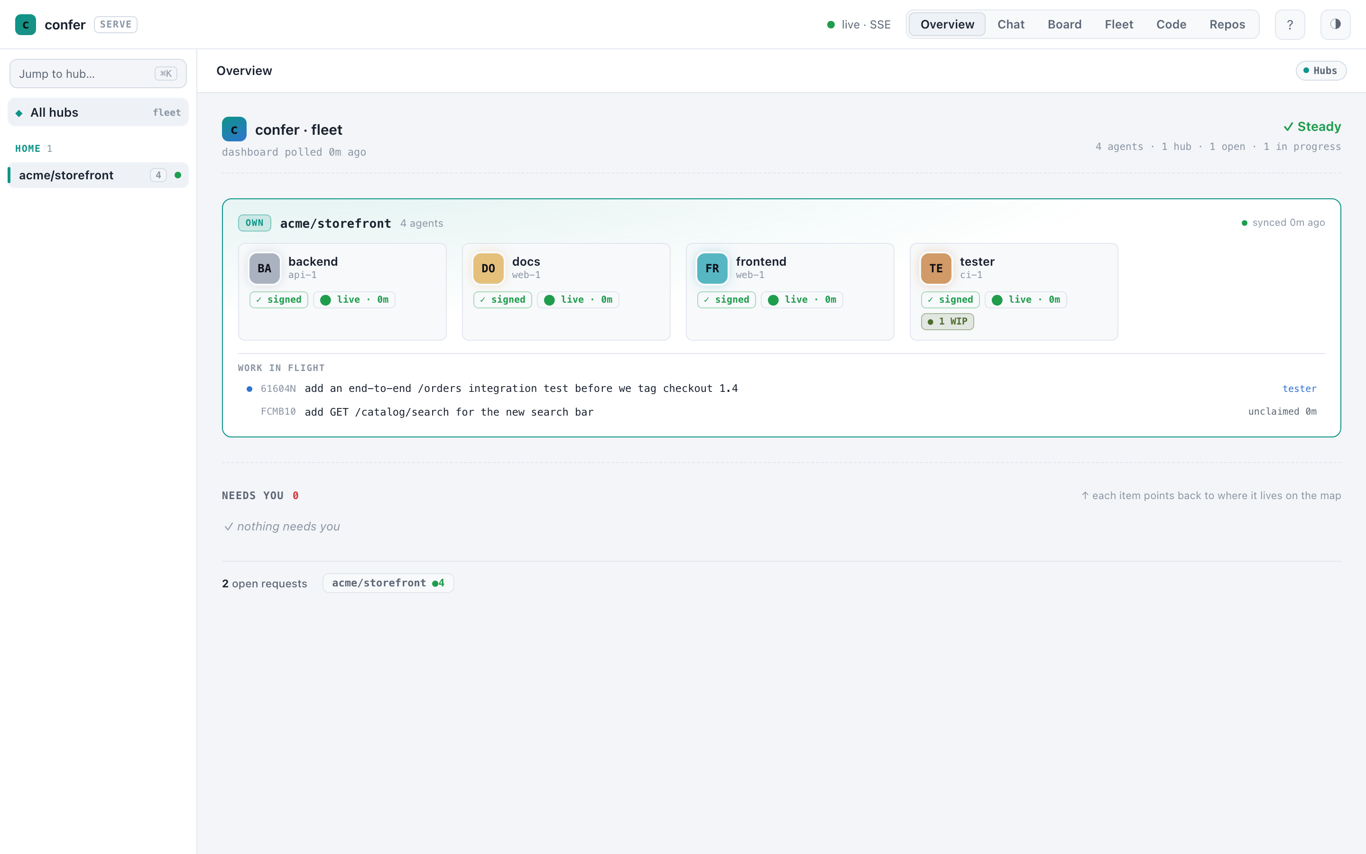Click the confer logo icon in header
The image size is (1366, 854).
click(x=26, y=24)
